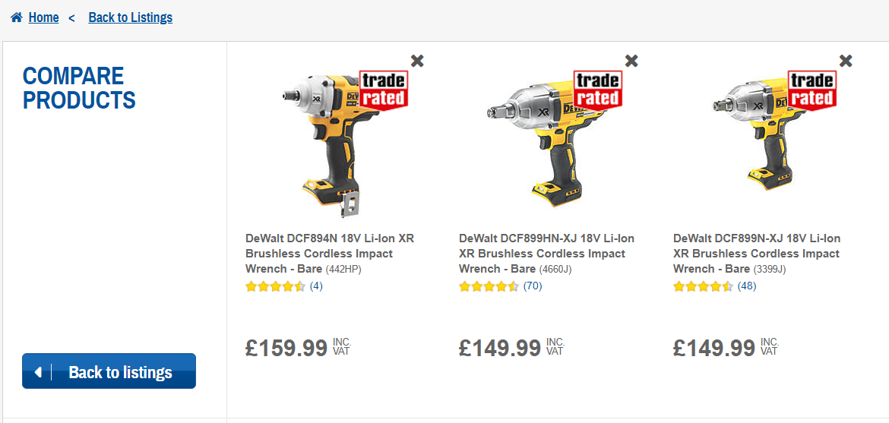The height and width of the screenshot is (423, 889).
Task: Remove DCF899HN-XJ product with X icon
Action: tap(631, 61)
